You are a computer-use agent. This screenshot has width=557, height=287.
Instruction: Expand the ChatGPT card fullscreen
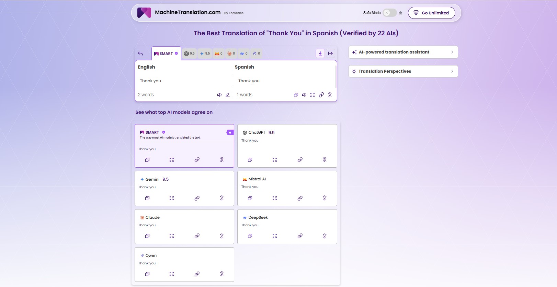[x=275, y=160]
